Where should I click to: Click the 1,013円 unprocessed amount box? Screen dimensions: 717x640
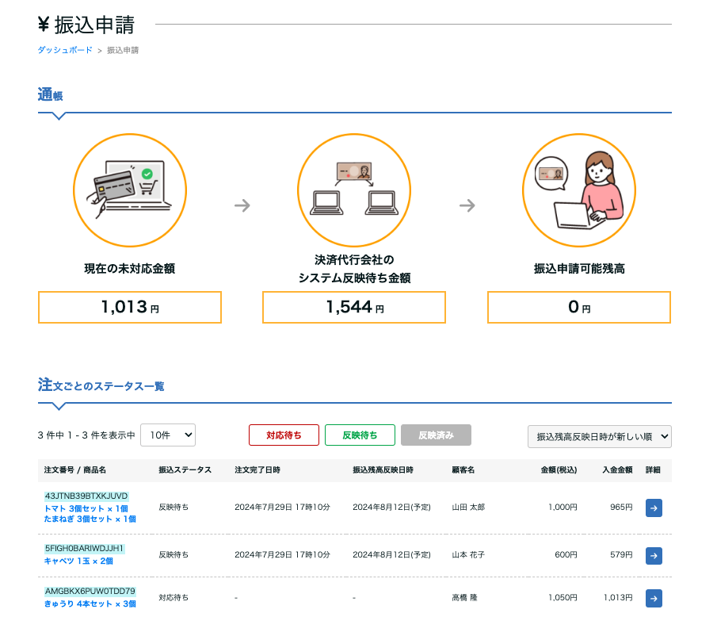click(130, 308)
